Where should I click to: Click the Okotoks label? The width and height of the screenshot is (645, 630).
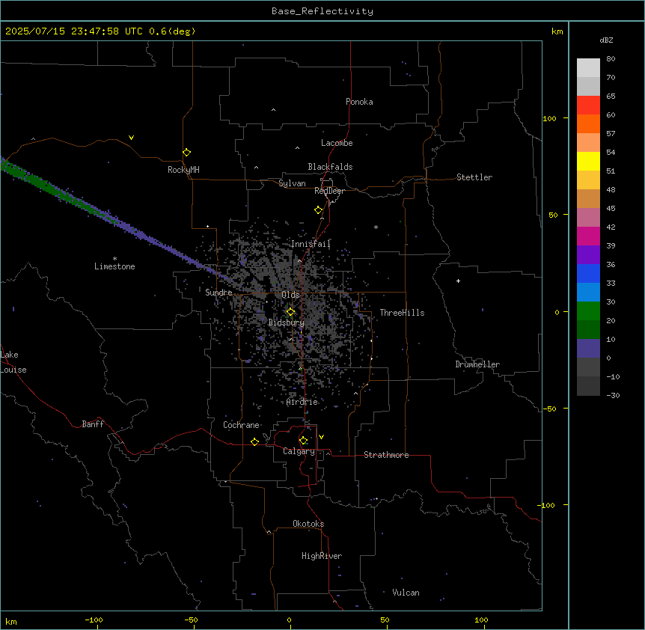(x=308, y=524)
